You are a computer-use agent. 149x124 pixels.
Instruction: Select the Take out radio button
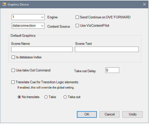[x=65, y=97]
